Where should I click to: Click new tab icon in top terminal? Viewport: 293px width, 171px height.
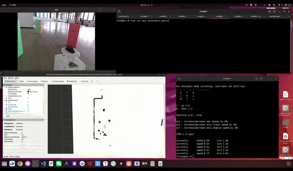[119, 11]
